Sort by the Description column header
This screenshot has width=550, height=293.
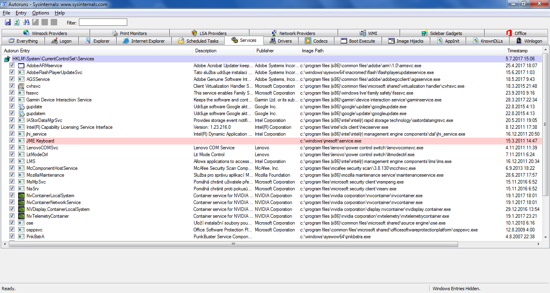pyautogui.click(x=223, y=51)
